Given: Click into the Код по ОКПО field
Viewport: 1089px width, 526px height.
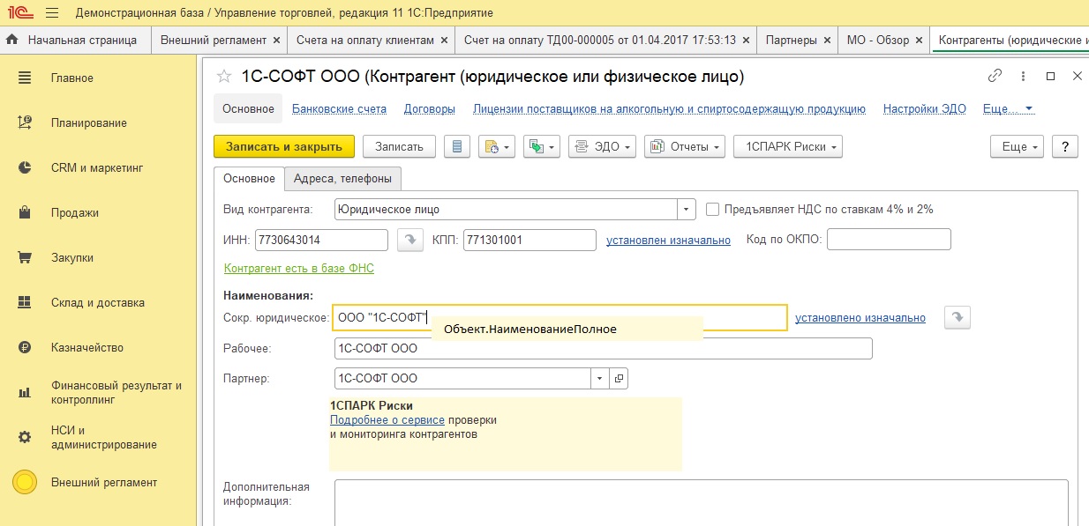Looking at the screenshot, I should click(x=889, y=240).
